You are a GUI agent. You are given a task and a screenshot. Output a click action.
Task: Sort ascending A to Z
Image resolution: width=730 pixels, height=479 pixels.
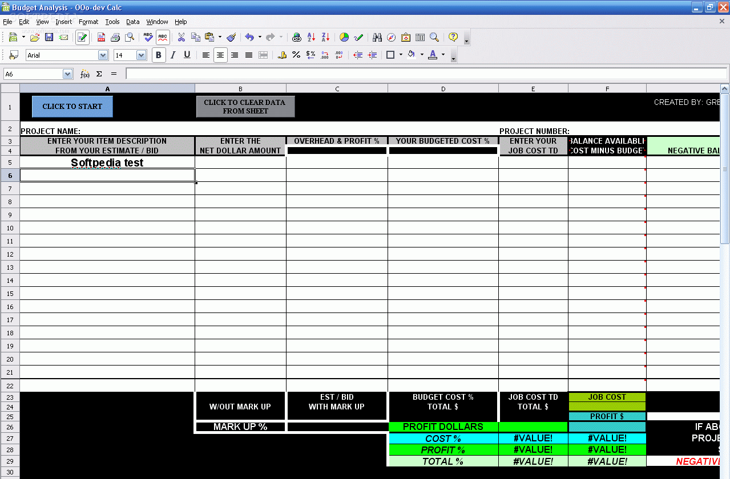click(x=311, y=37)
